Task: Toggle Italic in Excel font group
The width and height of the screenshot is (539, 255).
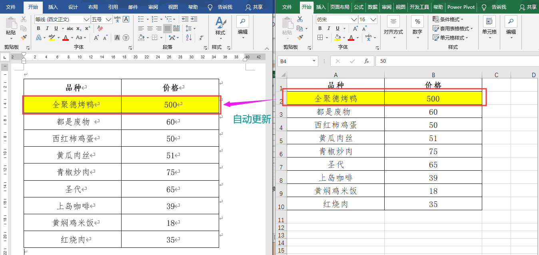Action: point(328,28)
